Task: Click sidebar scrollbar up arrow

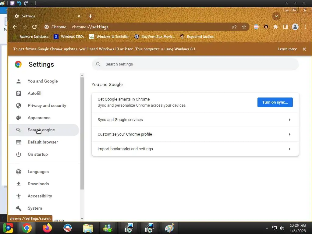Action: tap(82, 75)
